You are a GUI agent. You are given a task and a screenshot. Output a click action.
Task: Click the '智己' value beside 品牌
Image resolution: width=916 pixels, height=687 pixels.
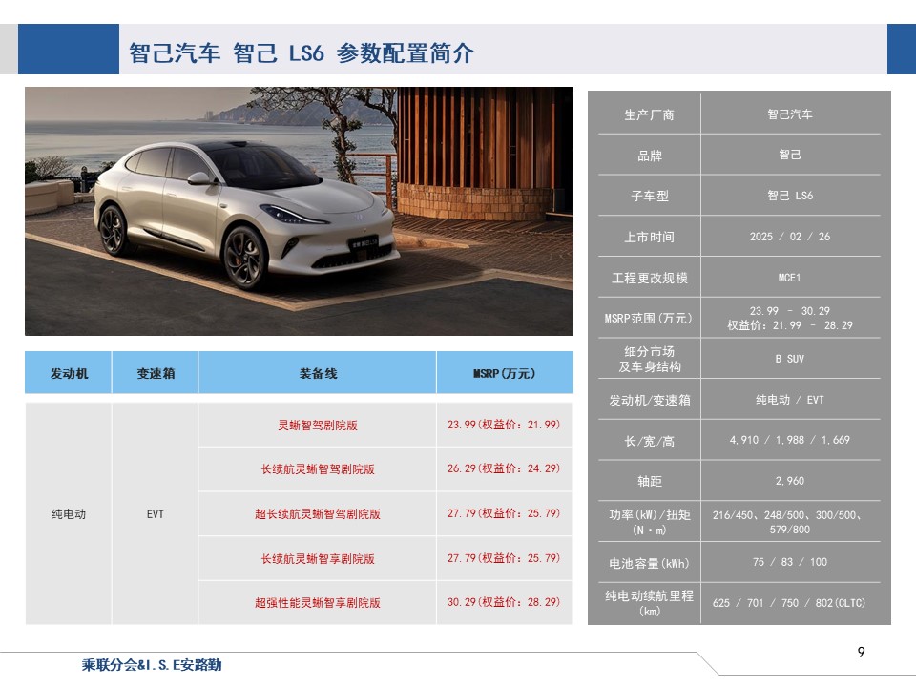click(790, 155)
